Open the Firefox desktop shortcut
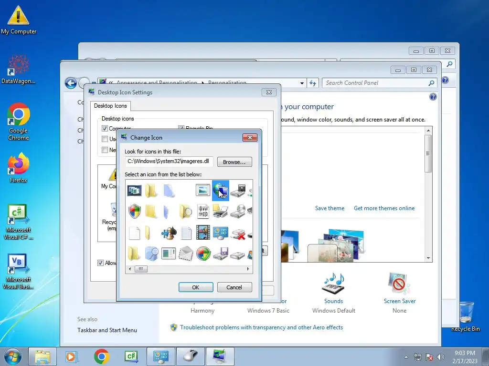 tap(19, 168)
